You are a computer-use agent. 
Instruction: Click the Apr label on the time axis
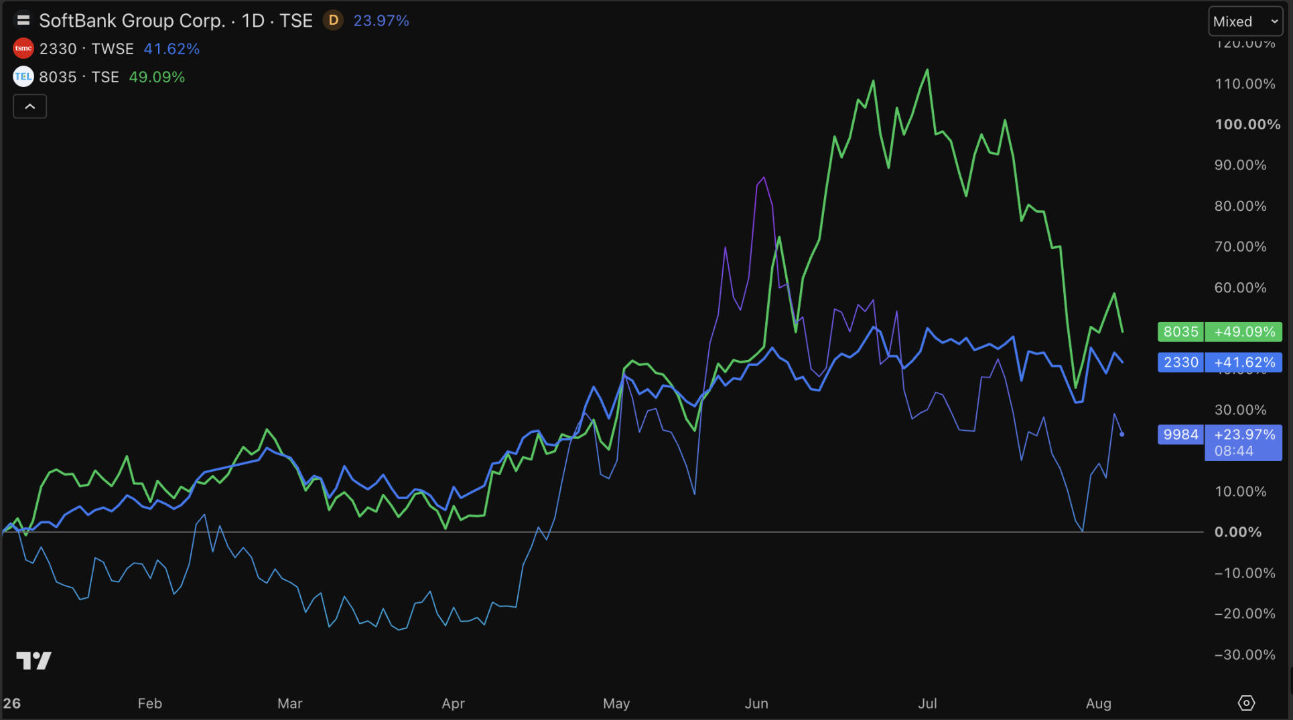[454, 704]
